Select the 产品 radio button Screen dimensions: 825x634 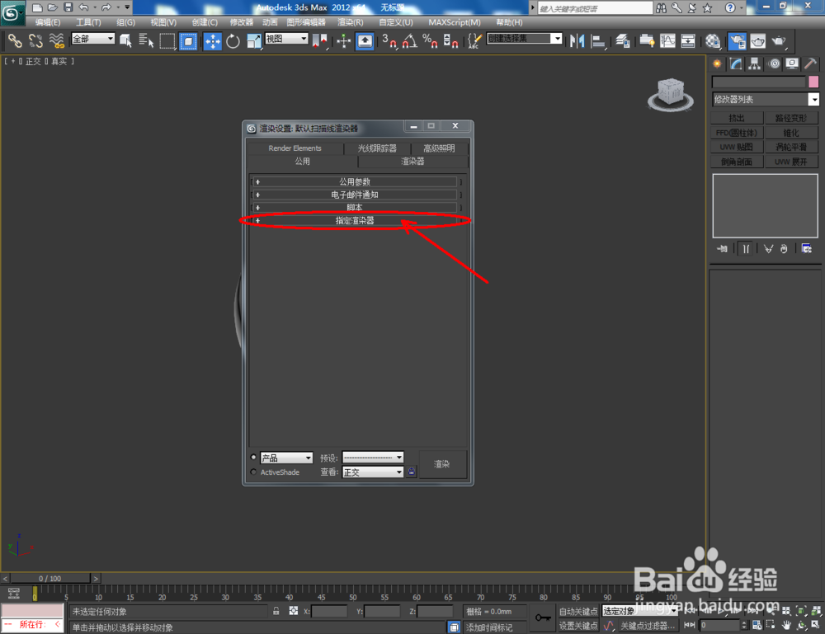253,458
